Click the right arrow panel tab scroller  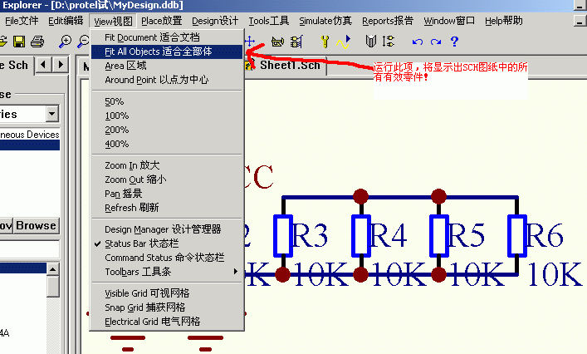click(x=61, y=65)
